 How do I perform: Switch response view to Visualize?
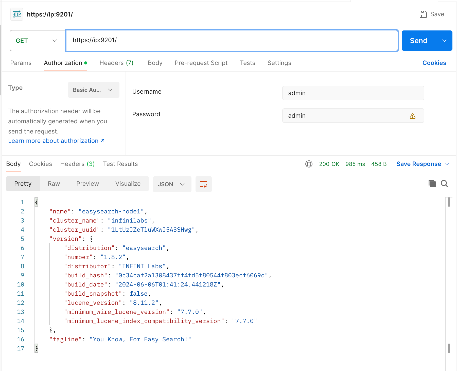[128, 184]
